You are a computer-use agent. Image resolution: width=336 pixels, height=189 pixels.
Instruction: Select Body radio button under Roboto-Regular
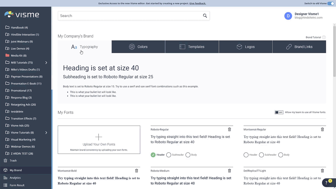pyautogui.click(x=187, y=155)
